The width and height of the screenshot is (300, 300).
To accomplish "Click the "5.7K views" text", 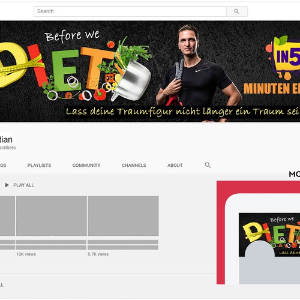I will [98, 254].
